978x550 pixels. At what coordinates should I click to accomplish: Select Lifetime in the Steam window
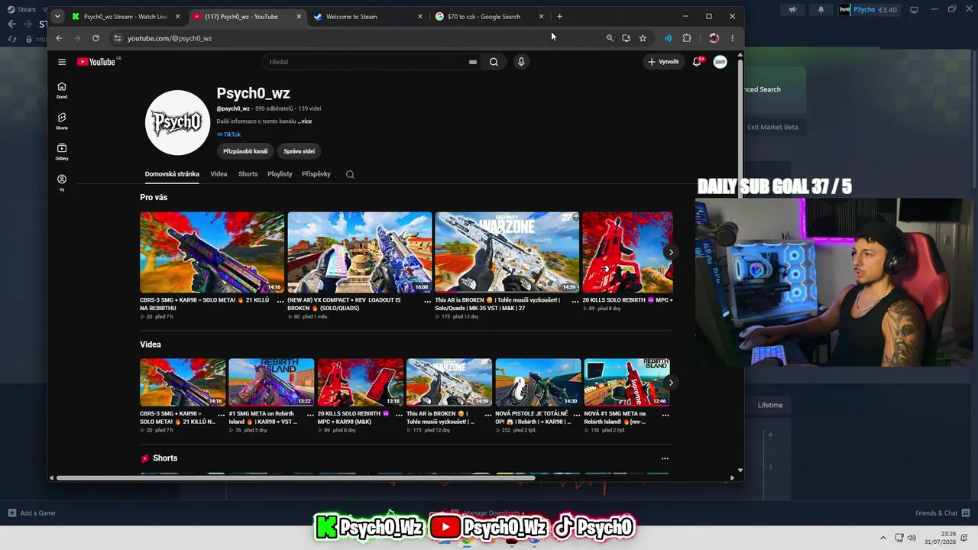pyautogui.click(x=770, y=405)
